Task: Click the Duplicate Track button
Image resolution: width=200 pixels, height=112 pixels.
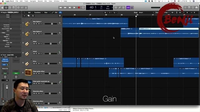Action: [28, 16]
